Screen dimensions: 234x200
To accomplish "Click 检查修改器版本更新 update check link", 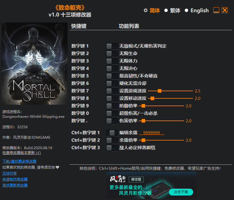I will click(21, 152).
